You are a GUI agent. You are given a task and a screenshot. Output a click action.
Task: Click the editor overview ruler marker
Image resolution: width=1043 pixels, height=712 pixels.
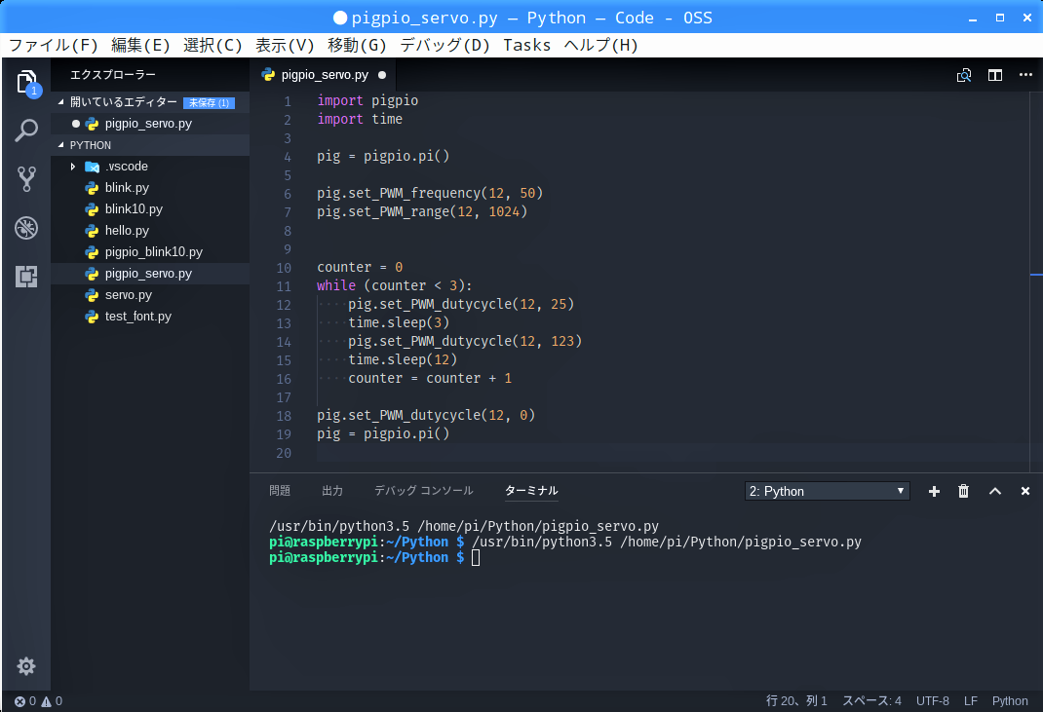[1036, 274]
